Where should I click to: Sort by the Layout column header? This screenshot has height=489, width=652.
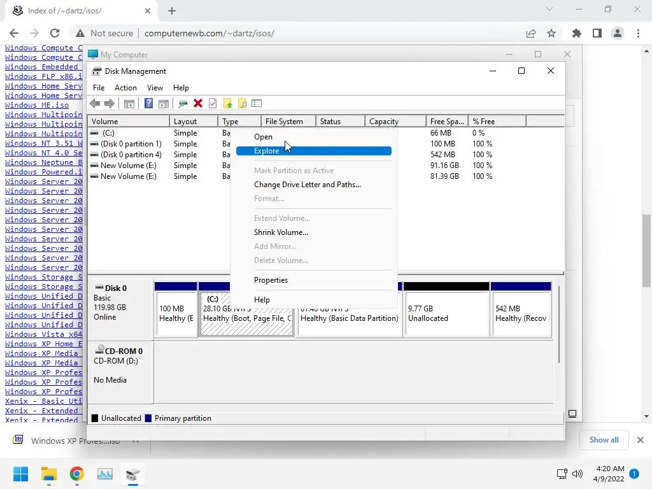click(194, 122)
